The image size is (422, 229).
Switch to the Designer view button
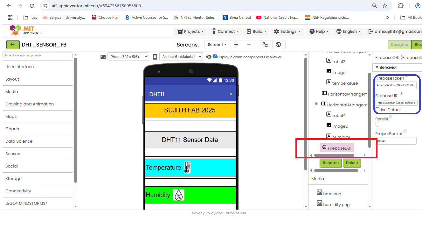(x=399, y=45)
